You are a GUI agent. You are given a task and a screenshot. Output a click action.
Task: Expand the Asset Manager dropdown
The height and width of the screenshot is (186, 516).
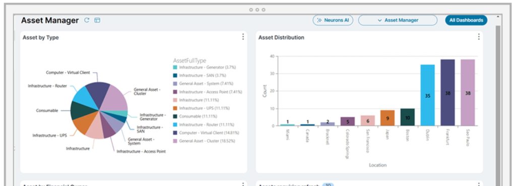pos(398,20)
